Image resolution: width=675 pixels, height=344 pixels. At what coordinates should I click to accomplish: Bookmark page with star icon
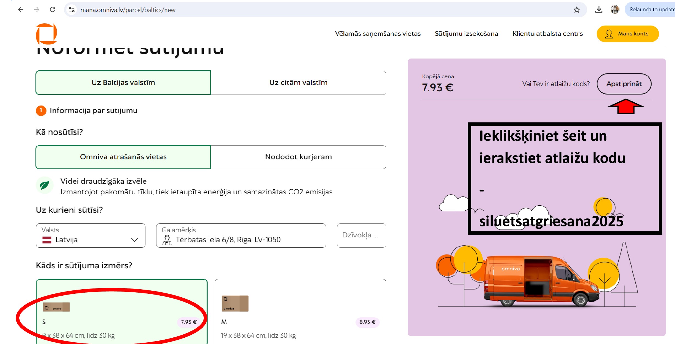(x=577, y=10)
